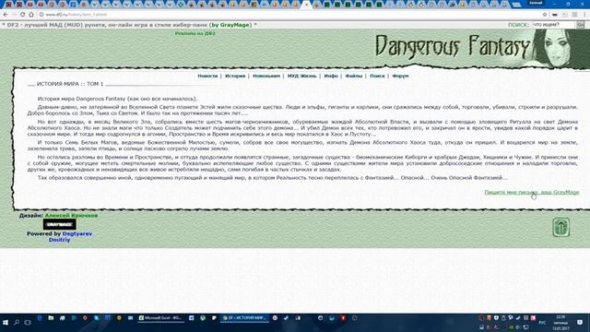Screen dimensions: 590x332
Task: Open the История menu item
Action: 235,76
